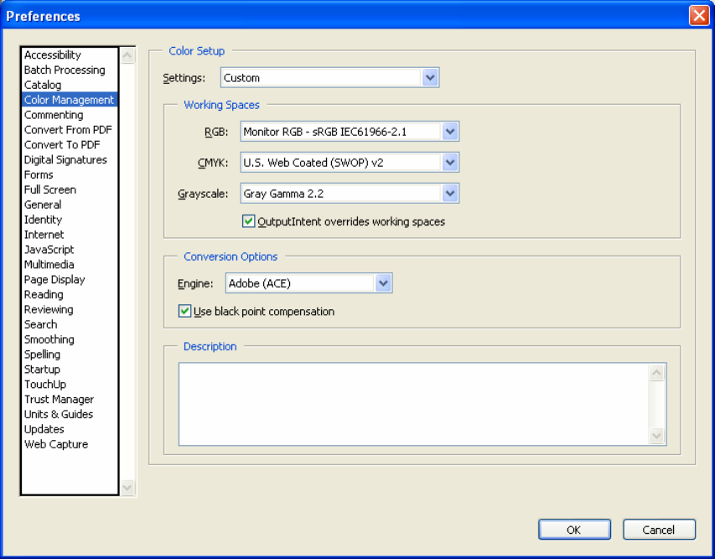715x559 pixels.
Task: Toggle OutputIntent overrides working spaces checkbox
Action: (x=248, y=222)
